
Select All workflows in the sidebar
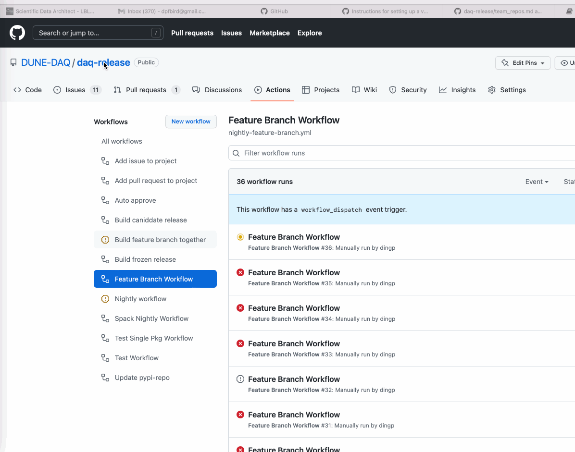click(155, 141)
